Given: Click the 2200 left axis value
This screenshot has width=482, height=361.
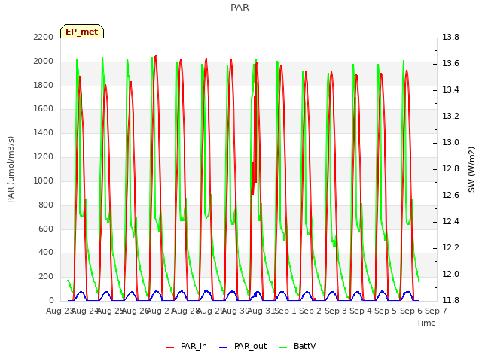Looking at the screenshot, I should [44, 37].
